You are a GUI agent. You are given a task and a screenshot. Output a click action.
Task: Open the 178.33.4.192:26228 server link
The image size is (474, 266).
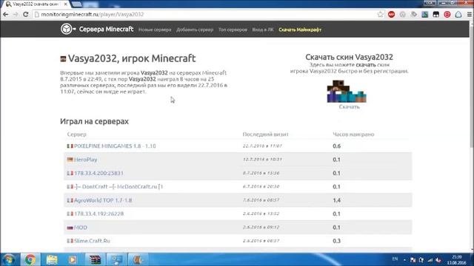point(99,214)
